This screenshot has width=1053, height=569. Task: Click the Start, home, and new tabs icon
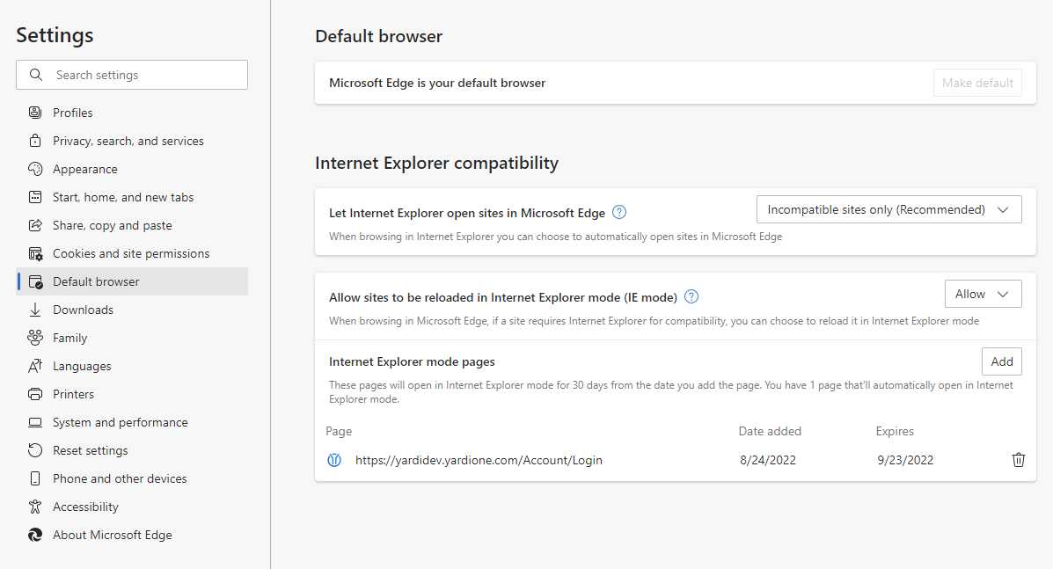pyautogui.click(x=35, y=197)
